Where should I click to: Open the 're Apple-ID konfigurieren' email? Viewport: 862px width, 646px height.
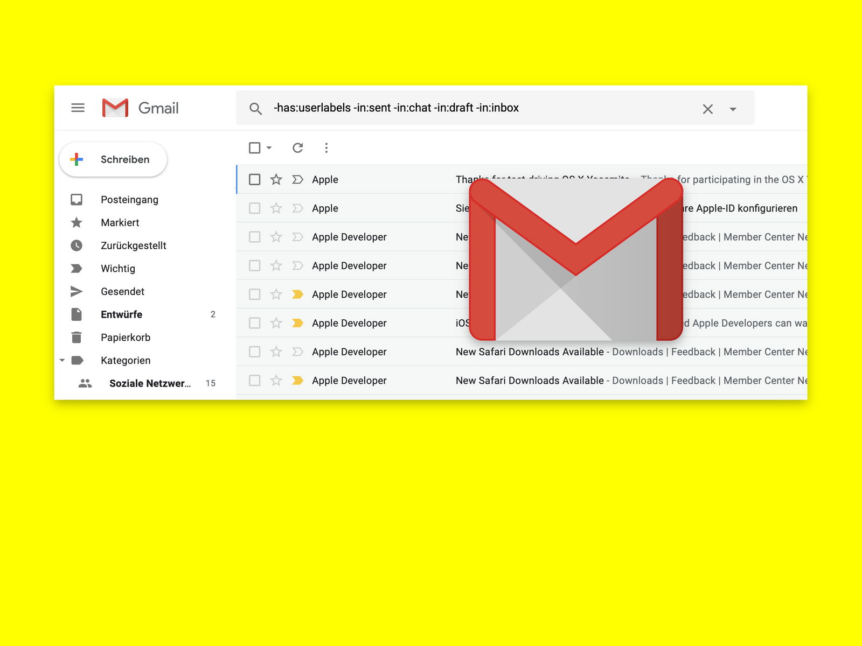pyautogui.click(x=522, y=208)
